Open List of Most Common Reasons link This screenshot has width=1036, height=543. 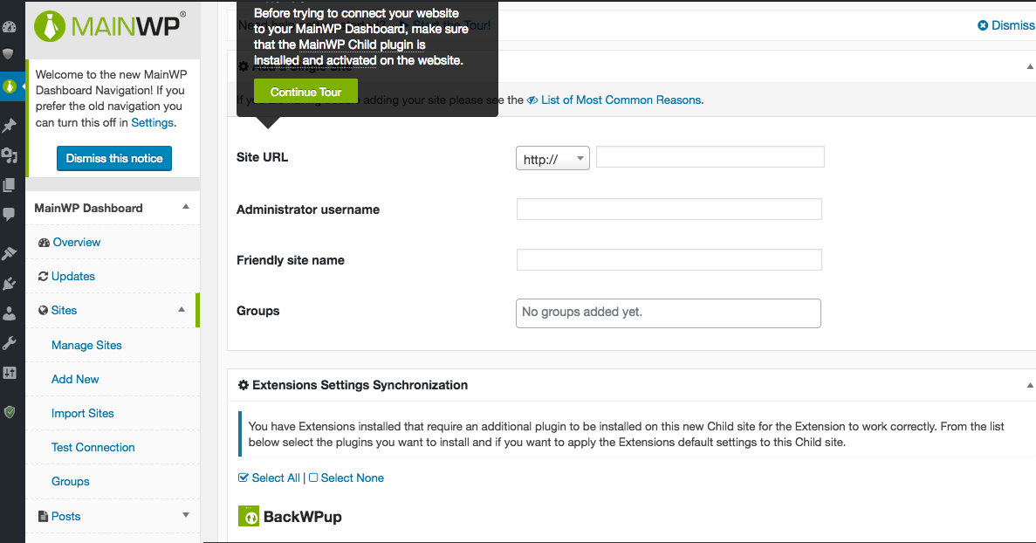(x=621, y=100)
